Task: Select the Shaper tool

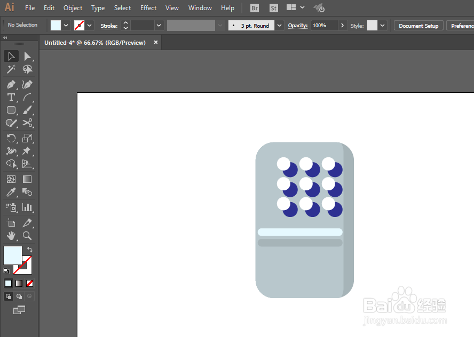Action: click(x=11, y=123)
